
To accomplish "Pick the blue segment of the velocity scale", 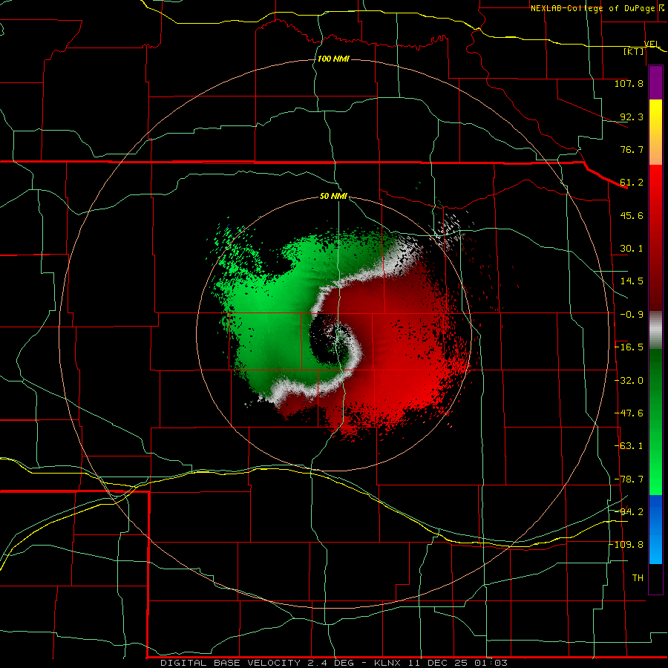I will tap(655, 529).
